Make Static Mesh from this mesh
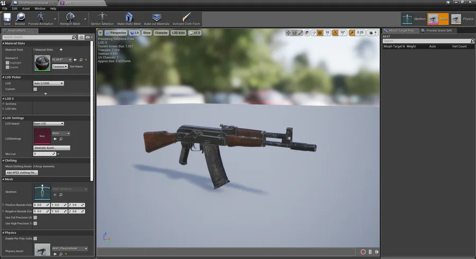476x259 pixels. pos(129,19)
